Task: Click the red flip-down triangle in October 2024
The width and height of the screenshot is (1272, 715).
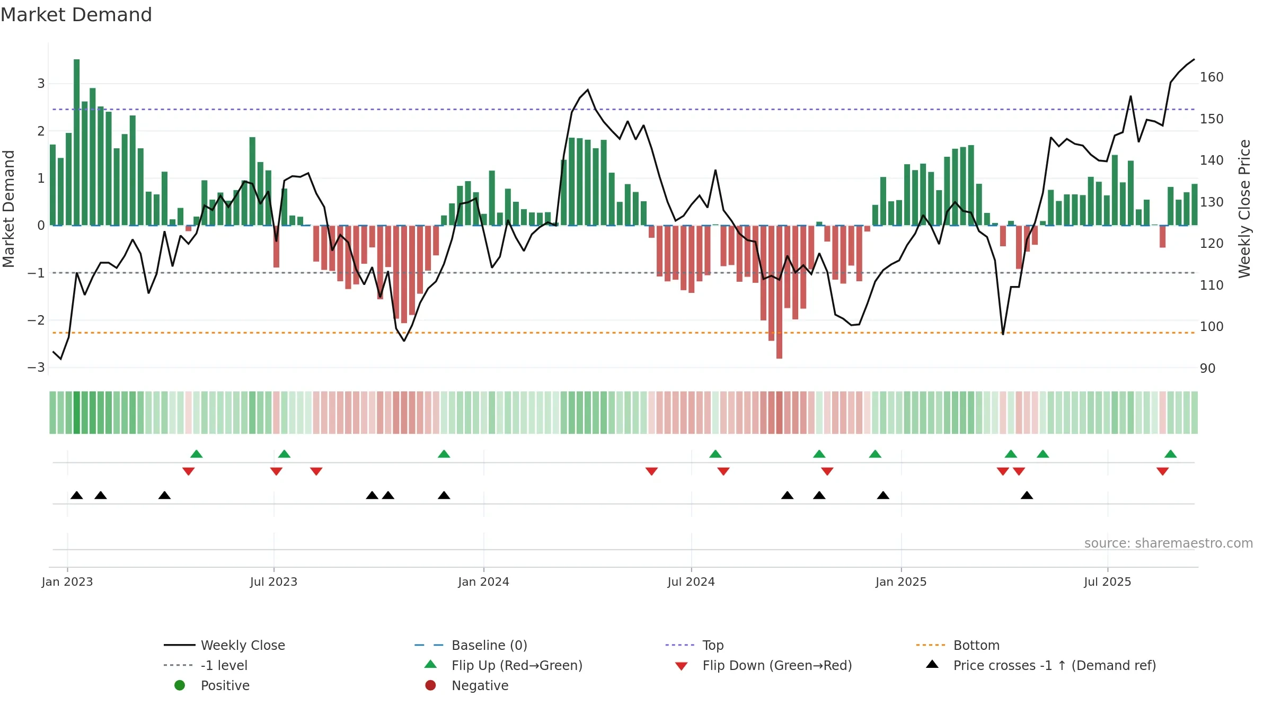Action: (x=827, y=471)
